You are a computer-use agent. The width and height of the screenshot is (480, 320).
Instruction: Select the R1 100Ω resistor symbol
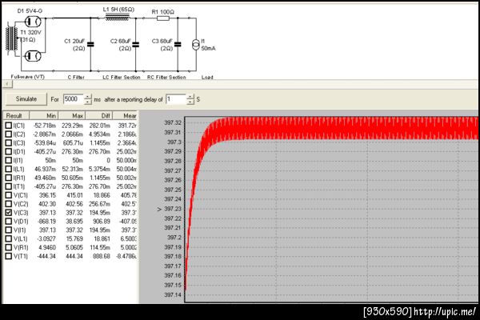163,18
